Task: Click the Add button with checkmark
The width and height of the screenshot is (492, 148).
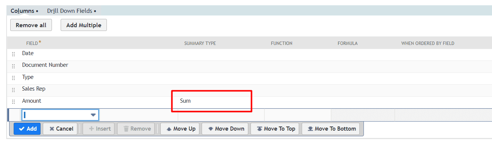Action: tap(27, 129)
